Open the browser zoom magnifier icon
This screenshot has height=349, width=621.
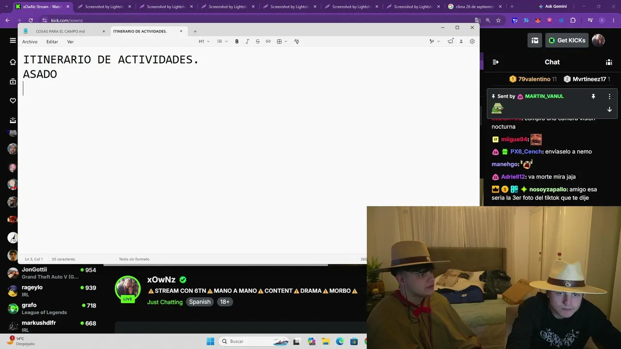488,20
